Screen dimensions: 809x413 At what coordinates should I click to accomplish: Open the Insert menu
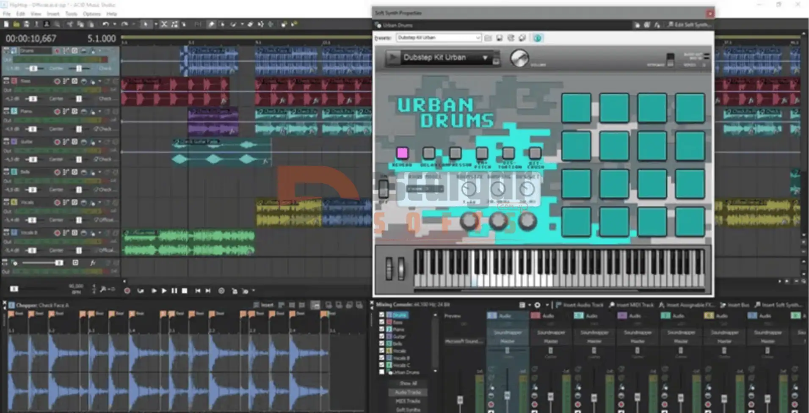tap(53, 14)
